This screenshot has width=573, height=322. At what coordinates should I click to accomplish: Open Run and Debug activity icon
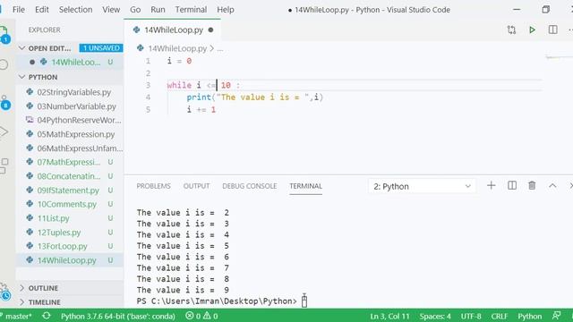4,131
